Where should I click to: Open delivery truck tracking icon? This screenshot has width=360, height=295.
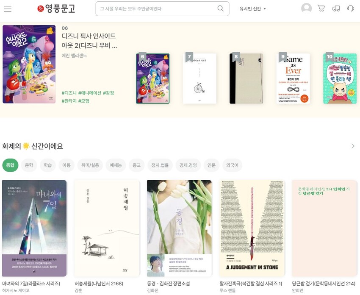click(x=336, y=9)
